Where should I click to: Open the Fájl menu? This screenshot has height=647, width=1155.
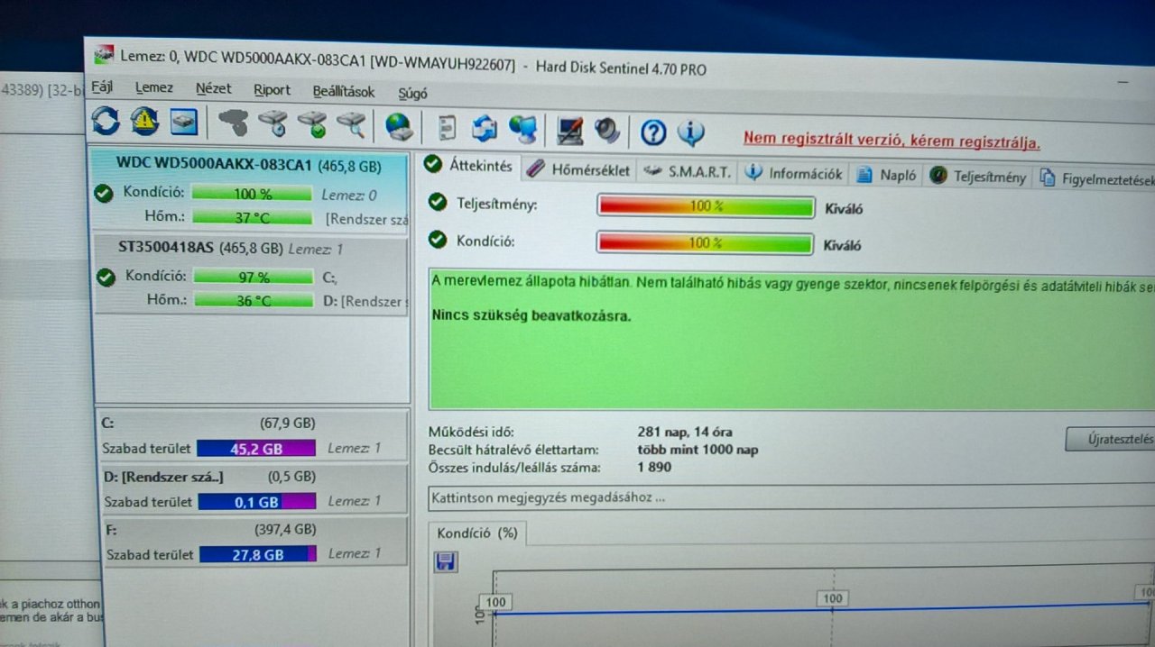(102, 88)
